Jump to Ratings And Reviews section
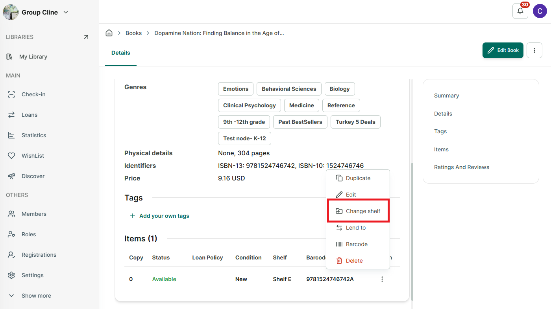This screenshot has width=551, height=309. coord(462,167)
